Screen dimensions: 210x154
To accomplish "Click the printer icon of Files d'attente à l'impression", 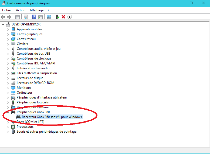I will click(13, 73).
